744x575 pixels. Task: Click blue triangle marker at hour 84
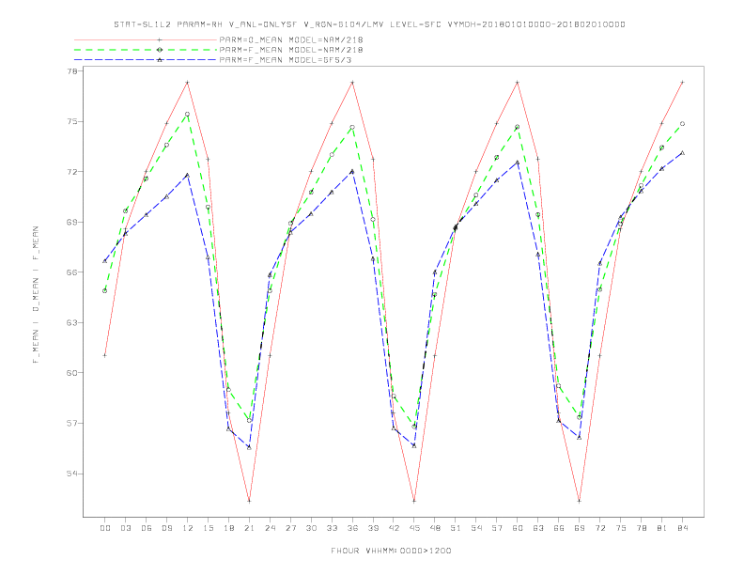pos(682,153)
